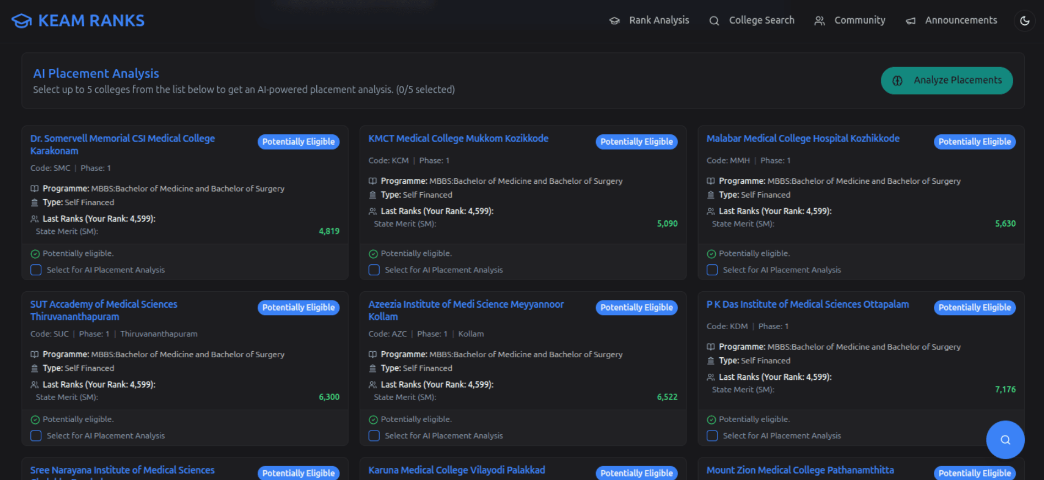Click the KEAM RANKS graduation cap logo
The image size is (1044, 480).
(x=21, y=21)
